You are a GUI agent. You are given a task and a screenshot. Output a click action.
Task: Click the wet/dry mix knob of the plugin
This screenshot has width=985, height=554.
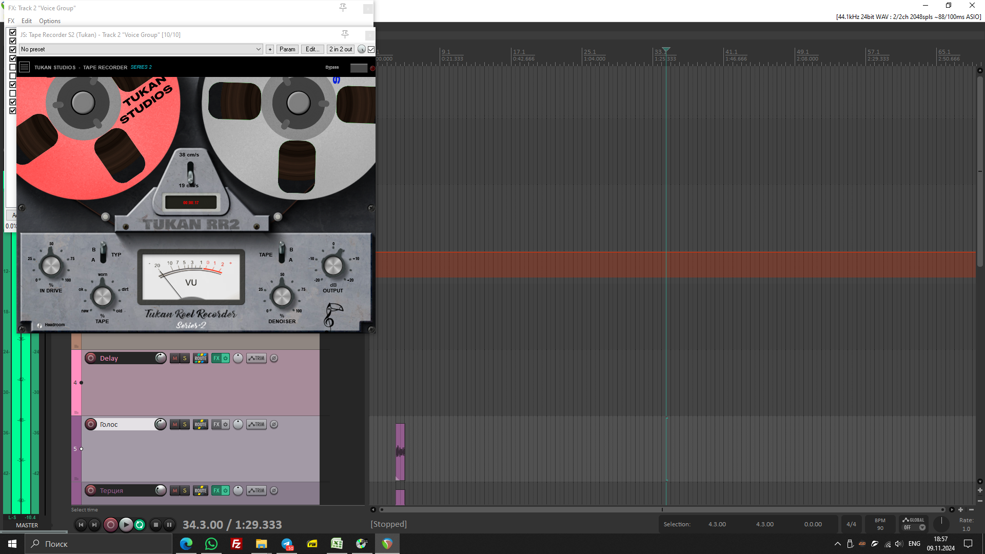pyautogui.click(x=362, y=49)
